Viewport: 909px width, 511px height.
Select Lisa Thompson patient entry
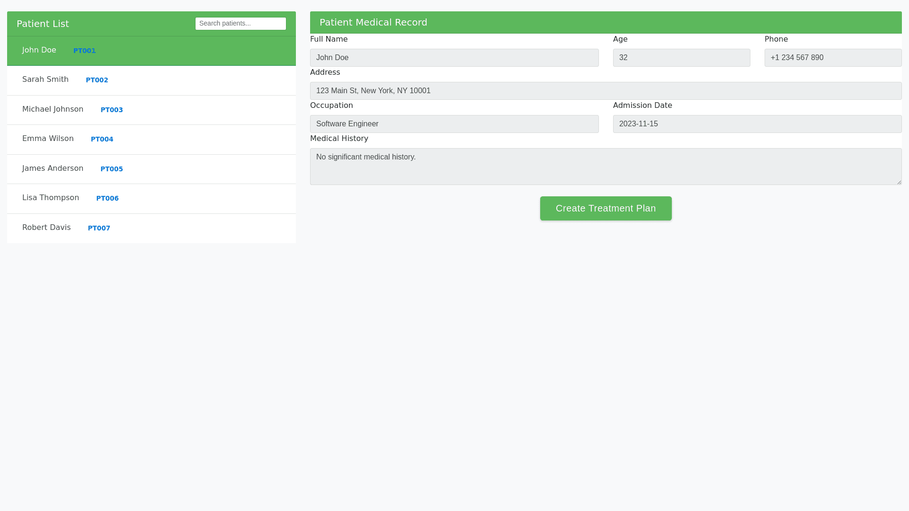51,198
